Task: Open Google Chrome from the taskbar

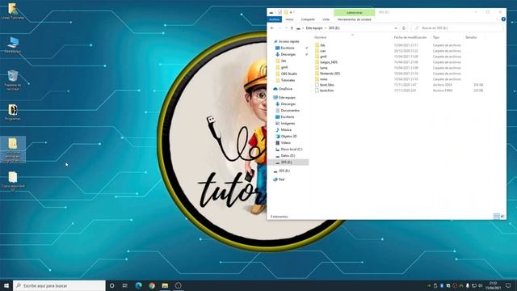Action: coord(152,285)
